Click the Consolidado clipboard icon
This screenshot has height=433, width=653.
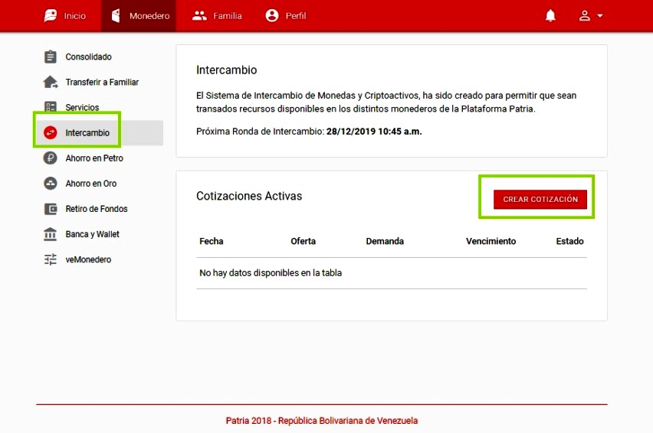(x=51, y=57)
